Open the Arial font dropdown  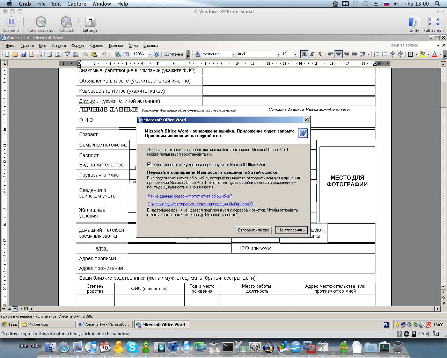278,54
